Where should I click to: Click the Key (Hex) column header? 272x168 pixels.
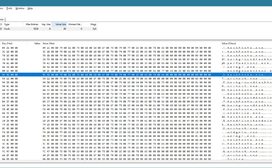coord(7,43)
